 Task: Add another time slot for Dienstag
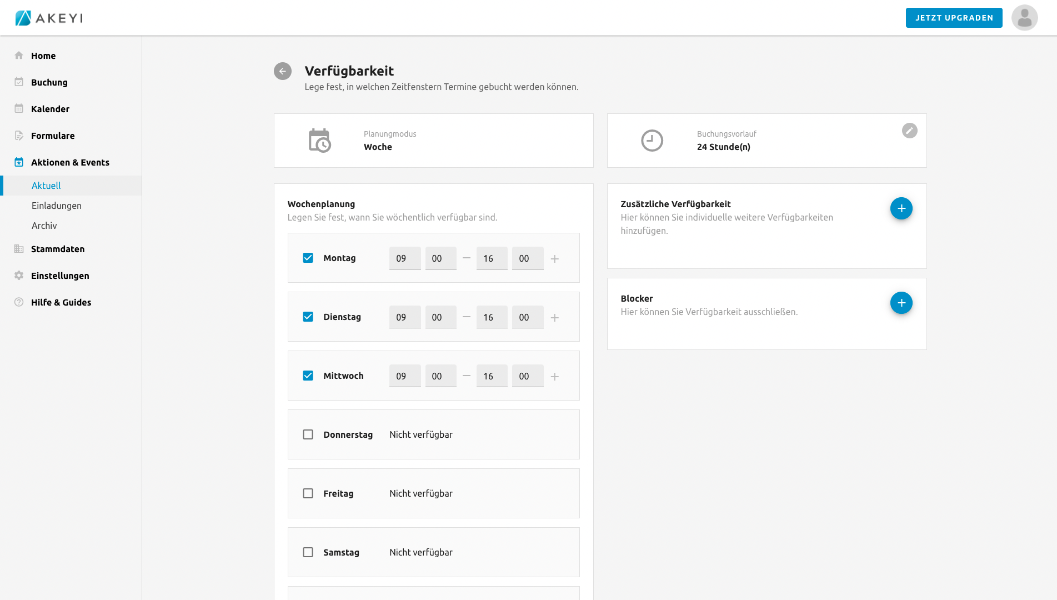554,318
